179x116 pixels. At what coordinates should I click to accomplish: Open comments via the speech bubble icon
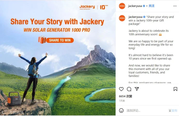pos(129,89)
